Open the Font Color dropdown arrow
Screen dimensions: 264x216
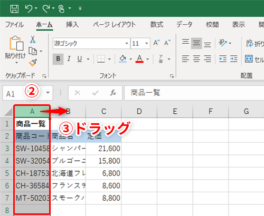[x=147, y=59]
